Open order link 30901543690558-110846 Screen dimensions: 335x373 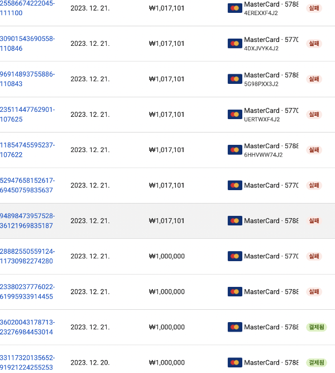click(x=27, y=44)
